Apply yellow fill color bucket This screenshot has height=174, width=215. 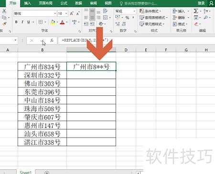click(x=53, y=22)
